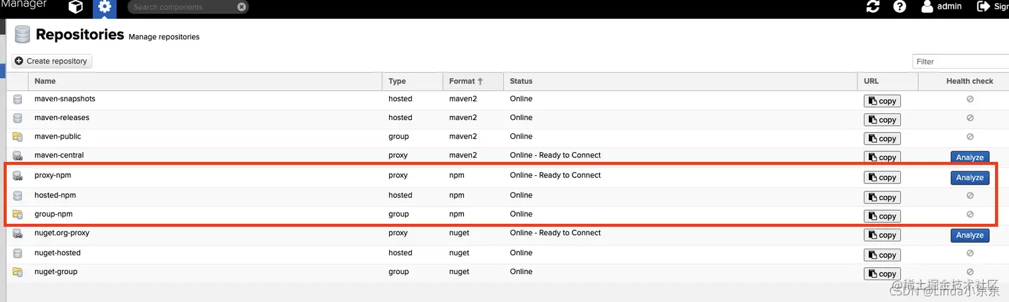Open the Help question mark icon
Screen dimensions: 1009x302
point(900,7)
